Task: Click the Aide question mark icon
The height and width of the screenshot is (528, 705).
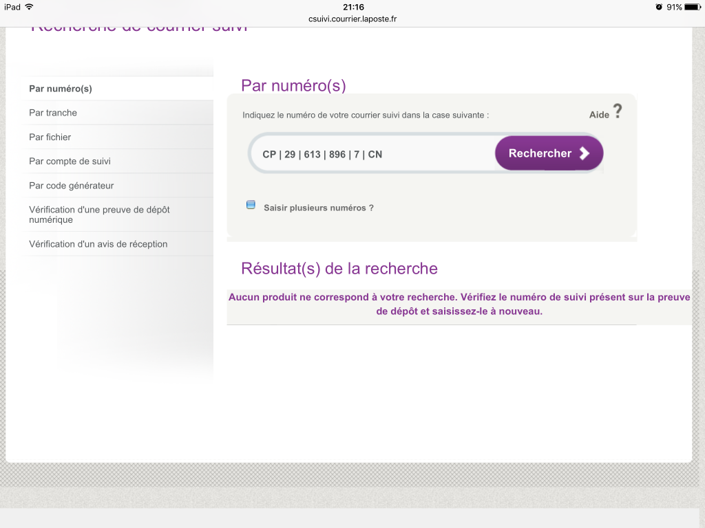Action: (618, 111)
